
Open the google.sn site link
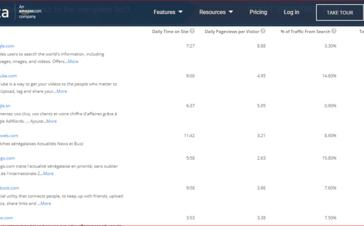[5, 106]
